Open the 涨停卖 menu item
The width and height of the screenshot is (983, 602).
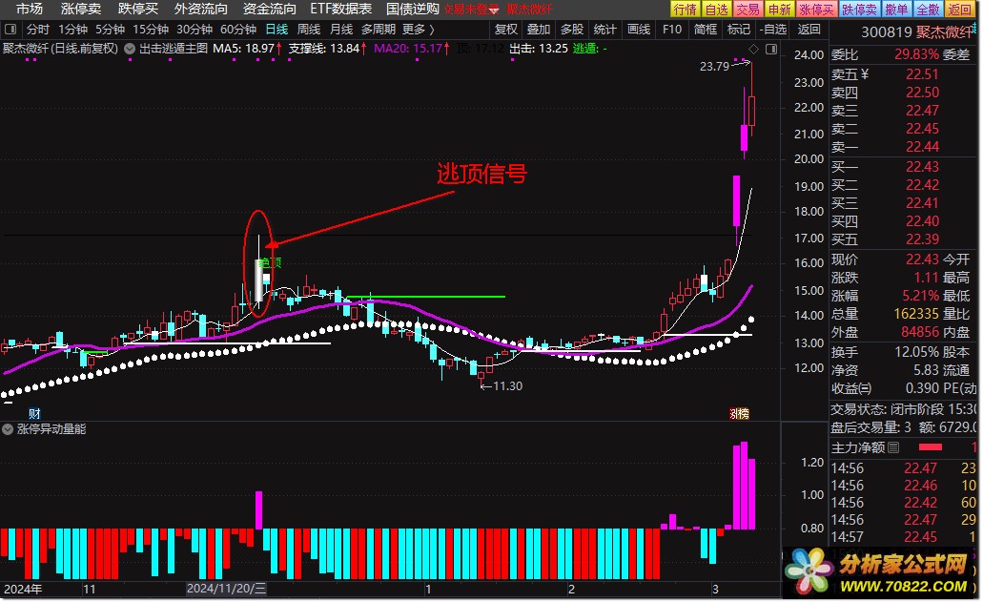pos(81,9)
